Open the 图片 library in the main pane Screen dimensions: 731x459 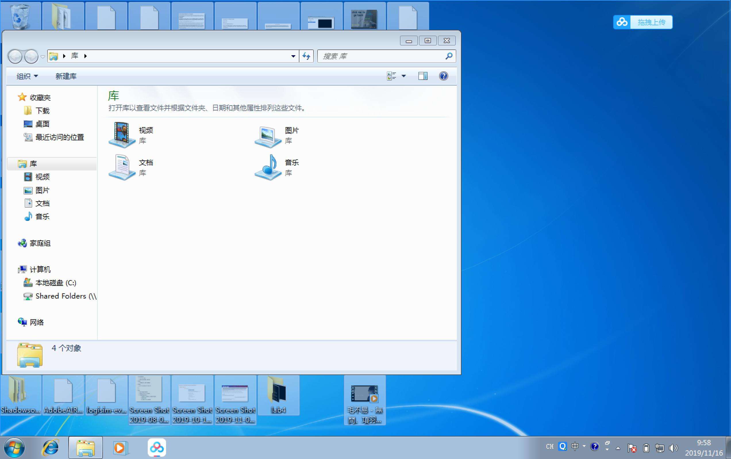coord(277,135)
